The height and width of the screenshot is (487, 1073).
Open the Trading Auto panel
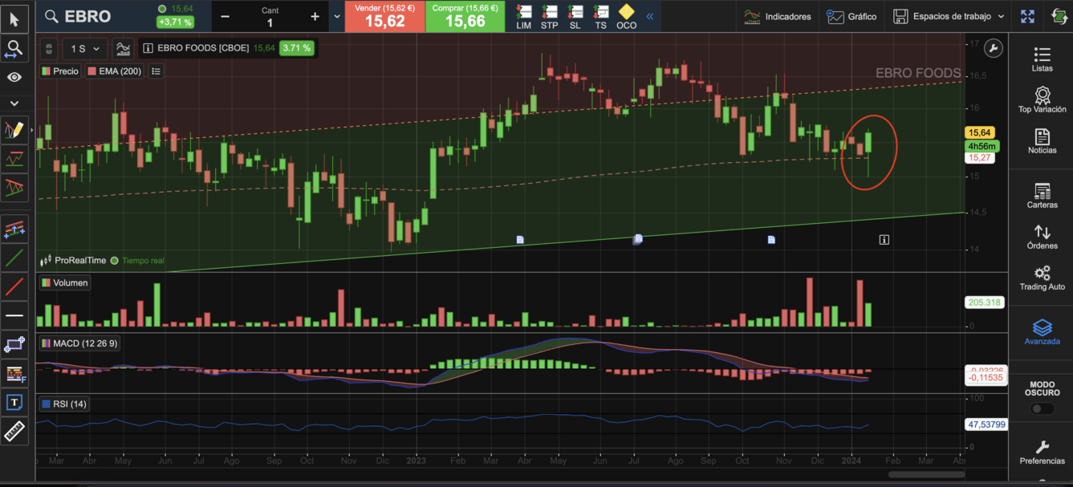(x=1043, y=278)
